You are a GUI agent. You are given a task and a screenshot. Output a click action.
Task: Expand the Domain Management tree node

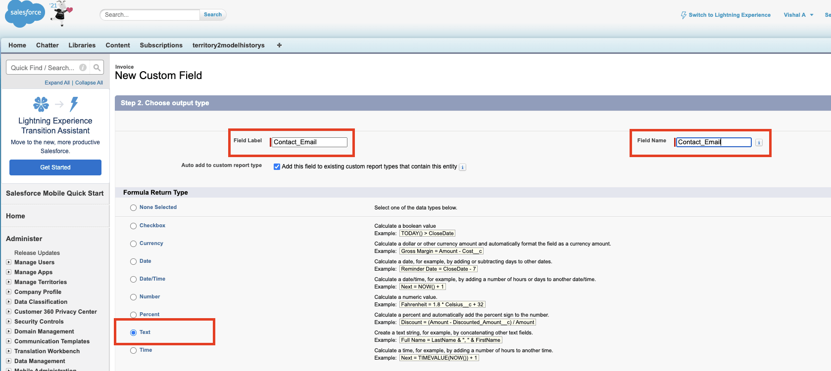point(8,331)
